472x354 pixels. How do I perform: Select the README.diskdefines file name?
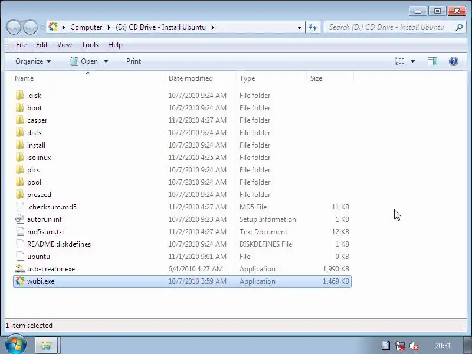(58, 244)
